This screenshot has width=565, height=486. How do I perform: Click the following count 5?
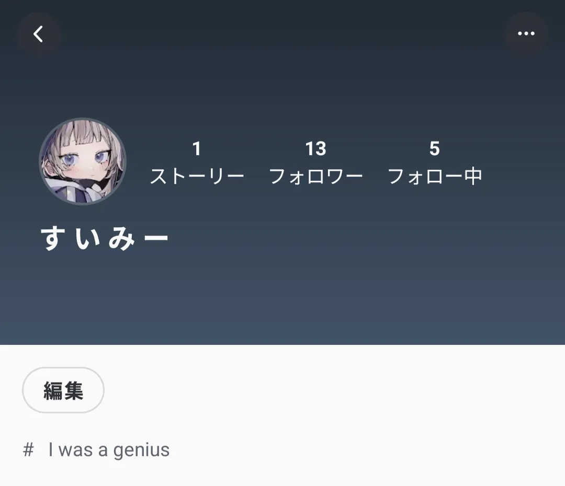pos(435,148)
